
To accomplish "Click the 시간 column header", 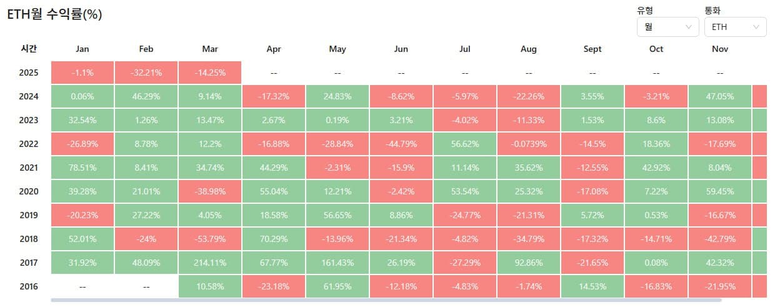I will (x=29, y=49).
